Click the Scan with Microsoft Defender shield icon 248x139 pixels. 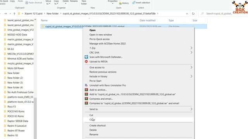[x=86, y=57]
